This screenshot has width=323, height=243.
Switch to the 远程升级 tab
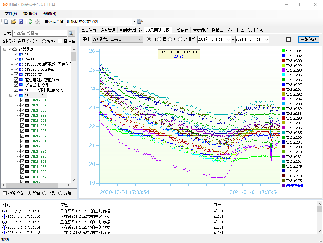(x=256, y=30)
